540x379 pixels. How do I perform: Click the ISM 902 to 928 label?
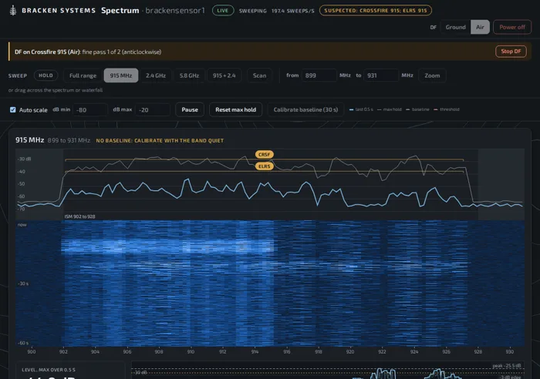point(79,216)
